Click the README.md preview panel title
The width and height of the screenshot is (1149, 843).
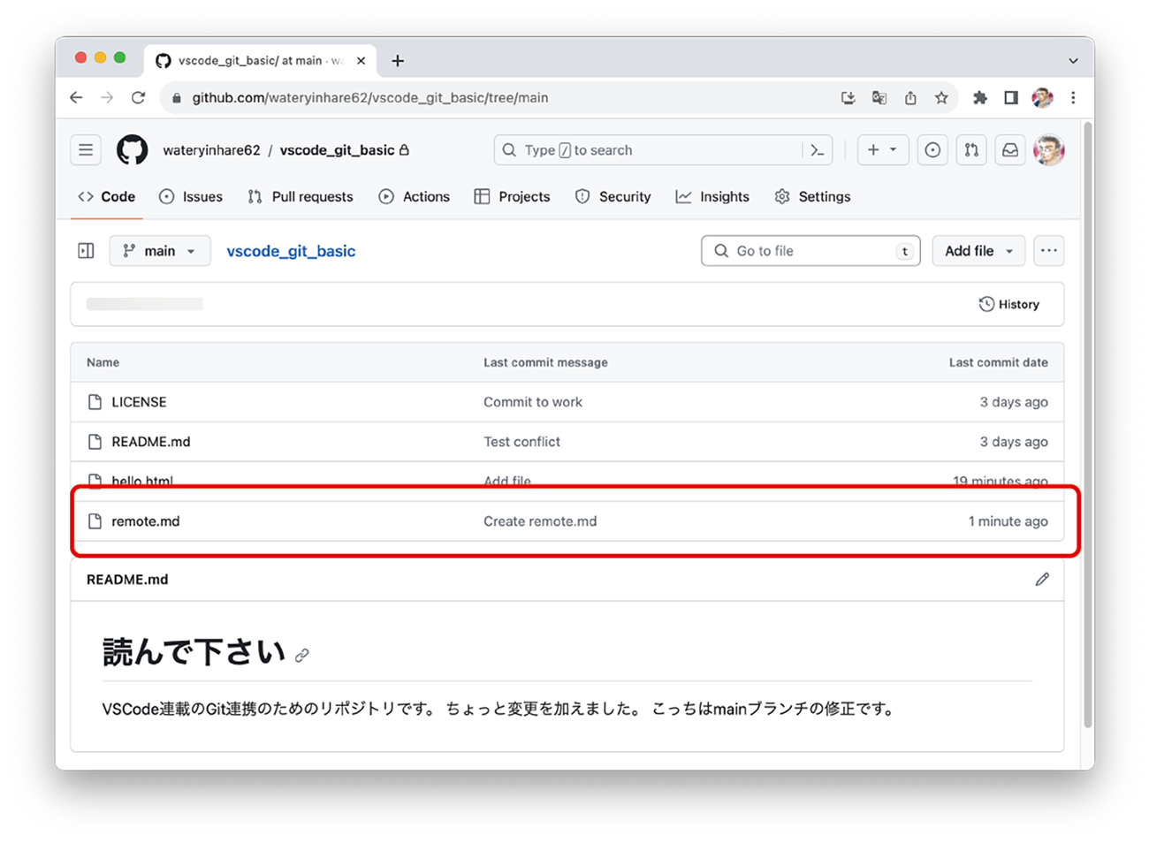[127, 580]
